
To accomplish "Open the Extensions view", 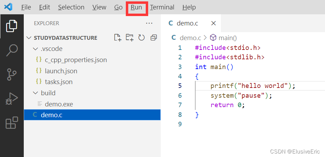I will pyautogui.click(x=12, y=123).
